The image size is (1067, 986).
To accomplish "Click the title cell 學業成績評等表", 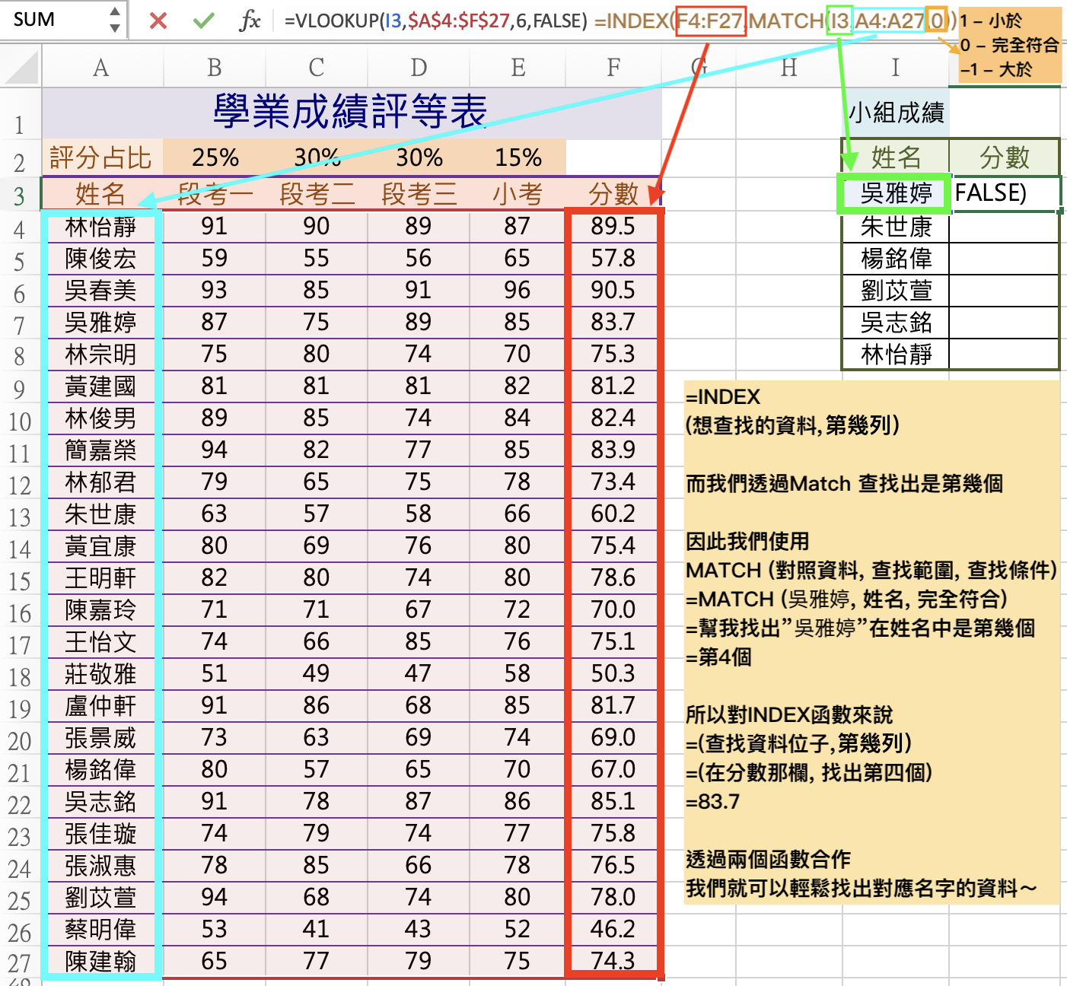I will [x=351, y=113].
